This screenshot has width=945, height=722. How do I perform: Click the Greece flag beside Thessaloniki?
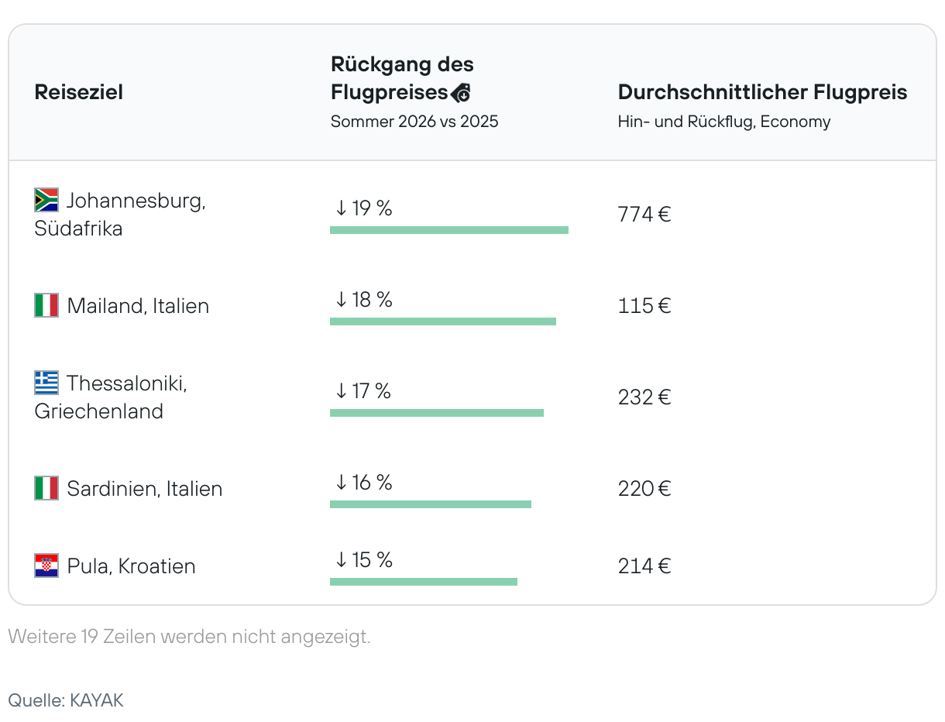click(46, 383)
